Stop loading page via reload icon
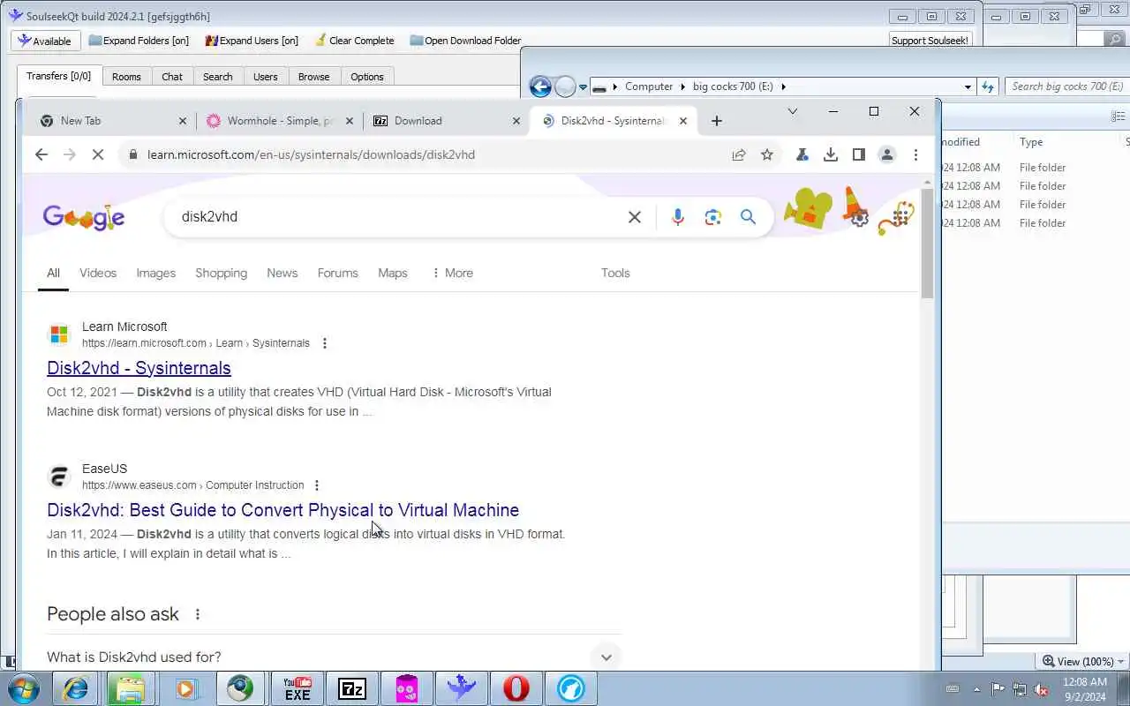 coord(98,154)
